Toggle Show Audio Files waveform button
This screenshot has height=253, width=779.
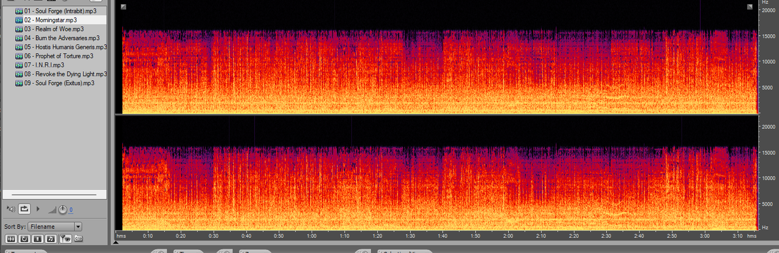pos(10,238)
